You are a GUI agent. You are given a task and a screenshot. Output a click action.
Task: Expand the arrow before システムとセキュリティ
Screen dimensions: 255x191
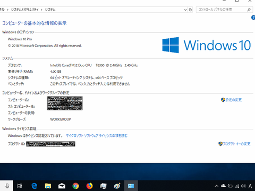[x=7, y=10]
